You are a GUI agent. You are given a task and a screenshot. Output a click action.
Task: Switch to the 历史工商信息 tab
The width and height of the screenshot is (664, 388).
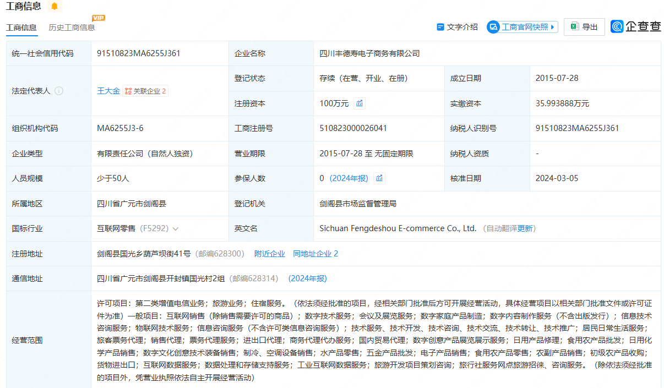tap(72, 28)
